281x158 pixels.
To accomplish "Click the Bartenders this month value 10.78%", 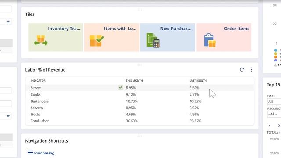I will tap(132, 101).
